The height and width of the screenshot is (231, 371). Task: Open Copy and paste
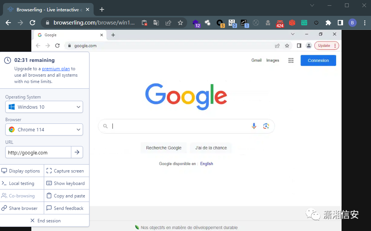[67, 196]
